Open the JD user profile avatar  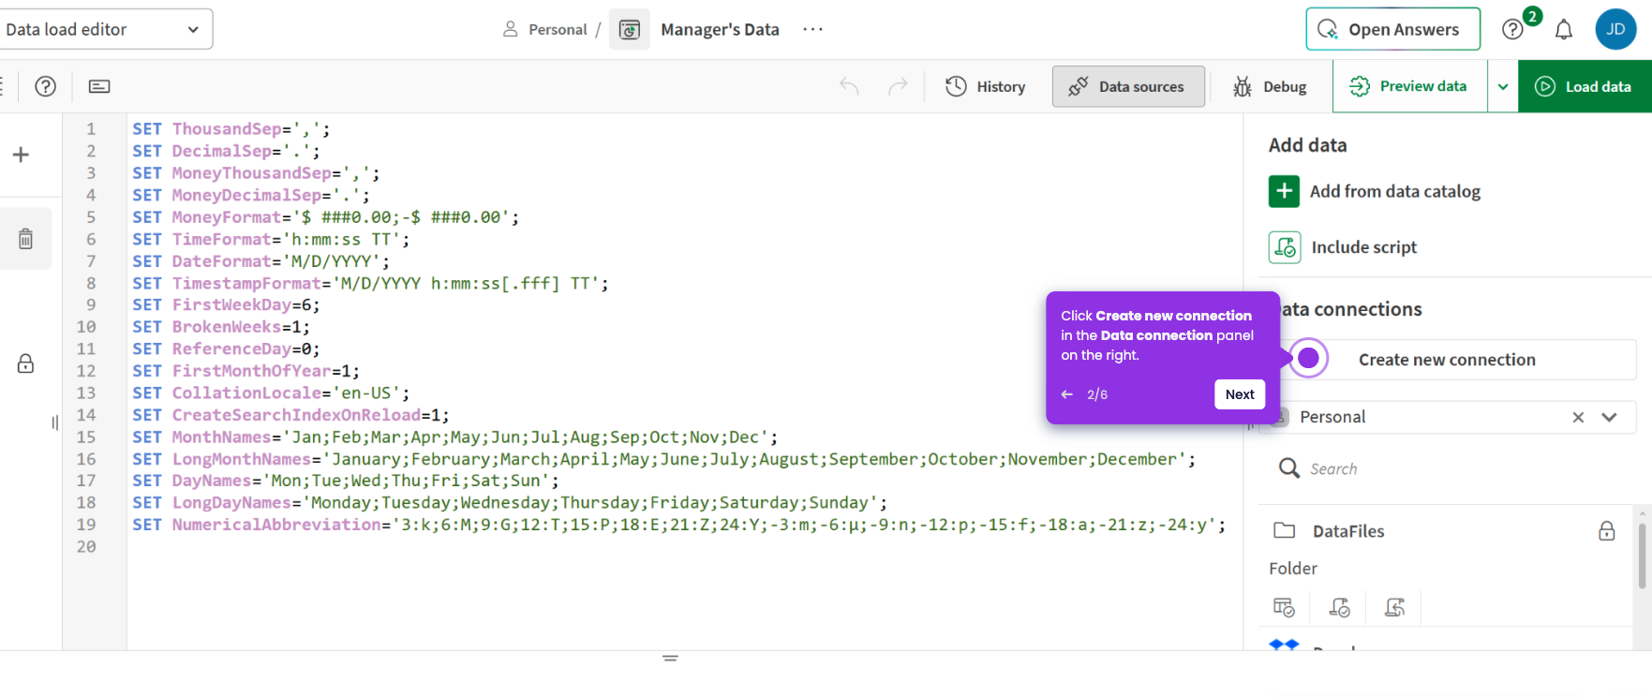pyautogui.click(x=1615, y=29)
